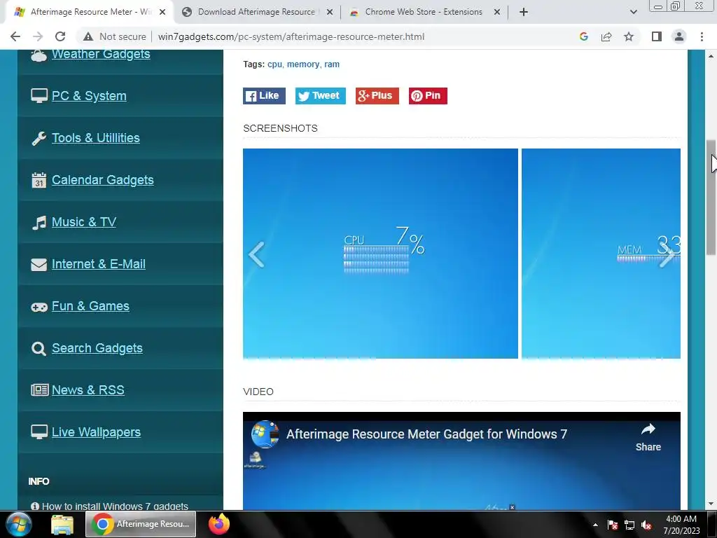Open Windows Explorer from taskbar
The width and height of the screenshot is (717, 538).
point(62,524)
